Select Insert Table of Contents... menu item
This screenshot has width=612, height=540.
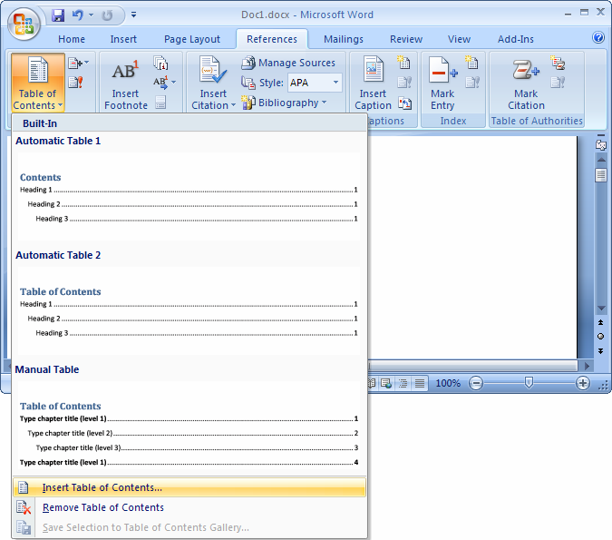pyautogui.click(x=189, y=487)
